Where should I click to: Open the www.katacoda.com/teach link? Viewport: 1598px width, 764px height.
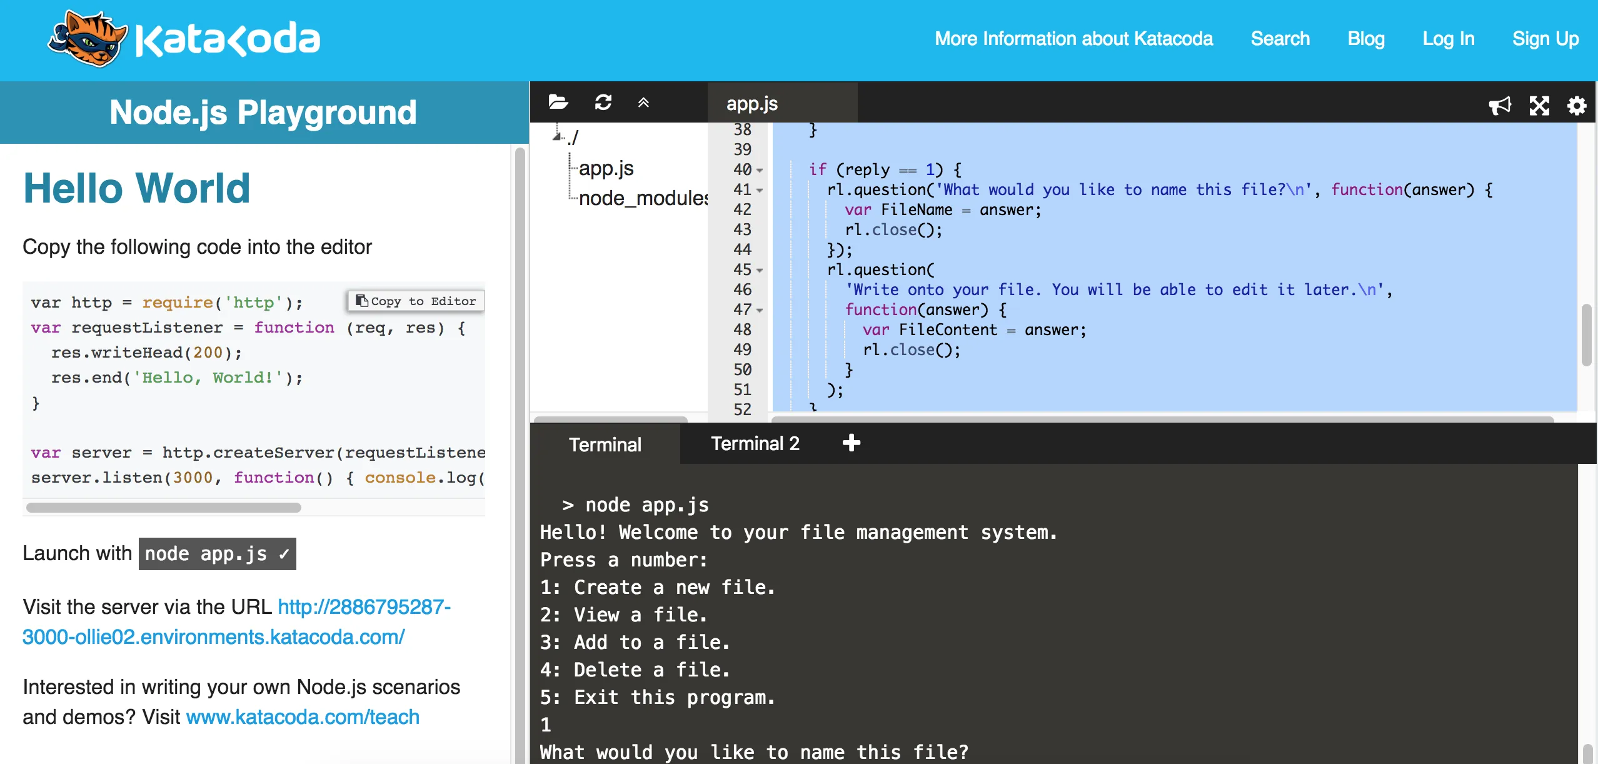point(303,717)
